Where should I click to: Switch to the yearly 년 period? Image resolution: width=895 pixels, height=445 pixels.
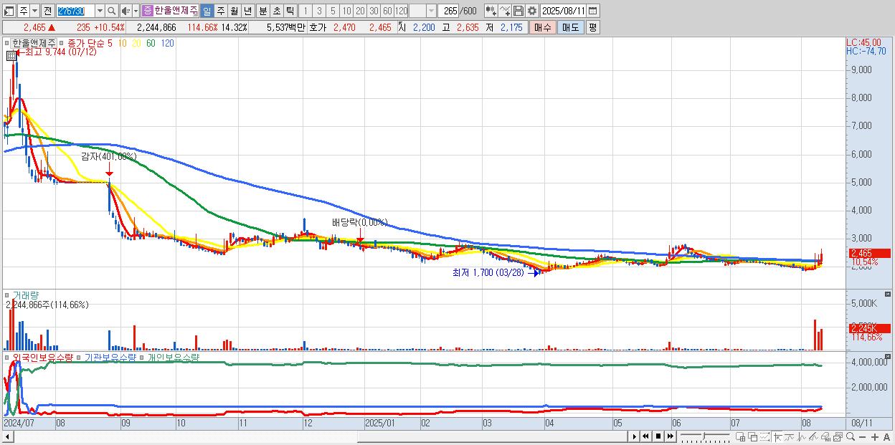[x=247, y=11]
